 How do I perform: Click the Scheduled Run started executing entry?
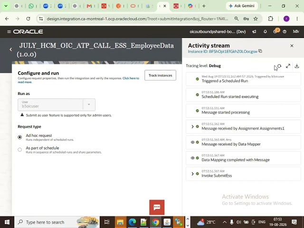click(243, 95)
